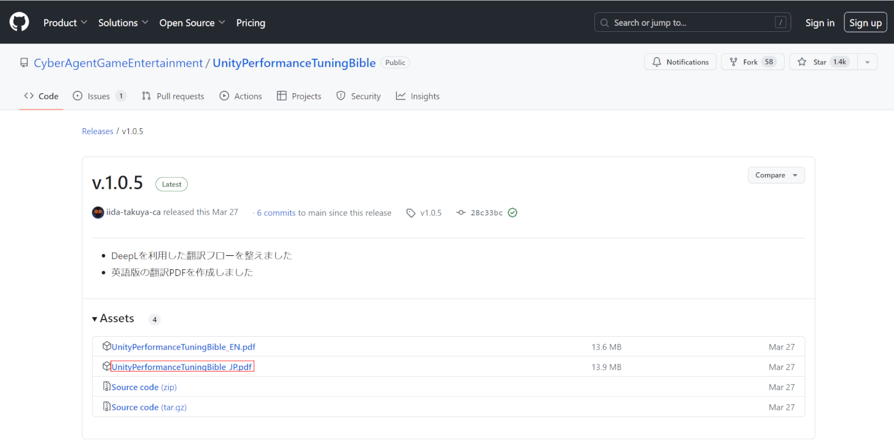Viewport: 894px width, 446px height.
Task: Open the Compare dropdown
Action: pos(776,175)
